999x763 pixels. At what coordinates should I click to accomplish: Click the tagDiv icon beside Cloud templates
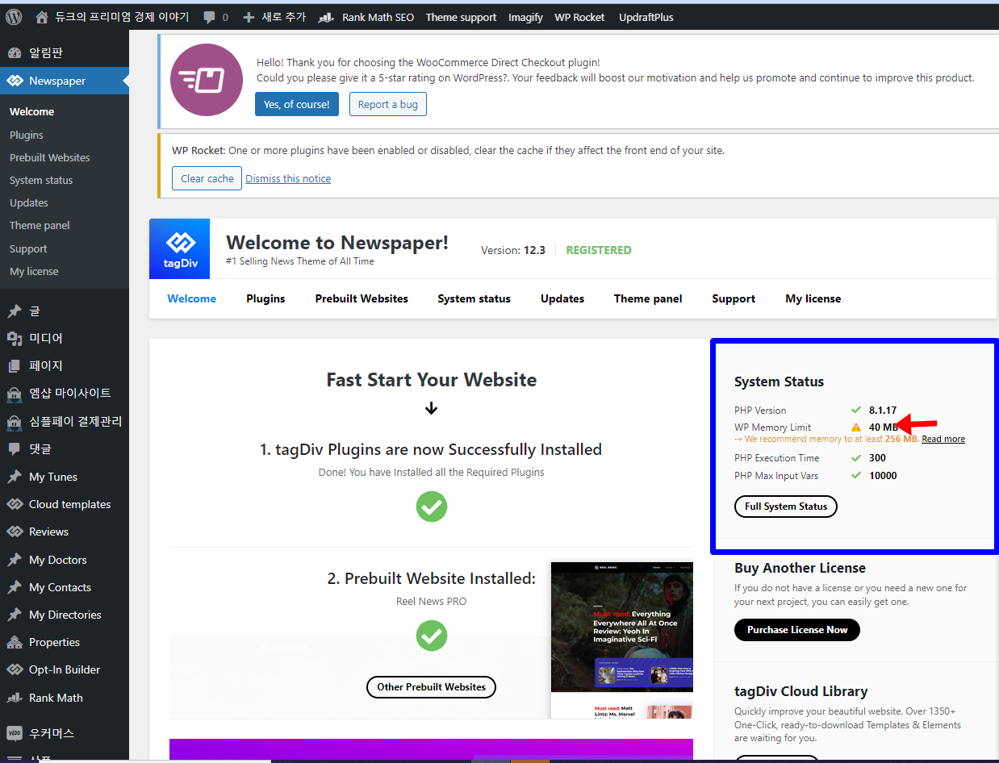pos(15,504)
